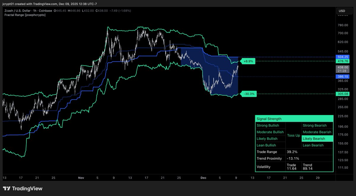Click the Nov label on time axis
The width and height of the screenshot is (356, 196).
81,178
